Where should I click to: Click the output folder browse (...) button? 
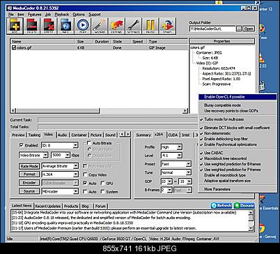pos(239,29)
